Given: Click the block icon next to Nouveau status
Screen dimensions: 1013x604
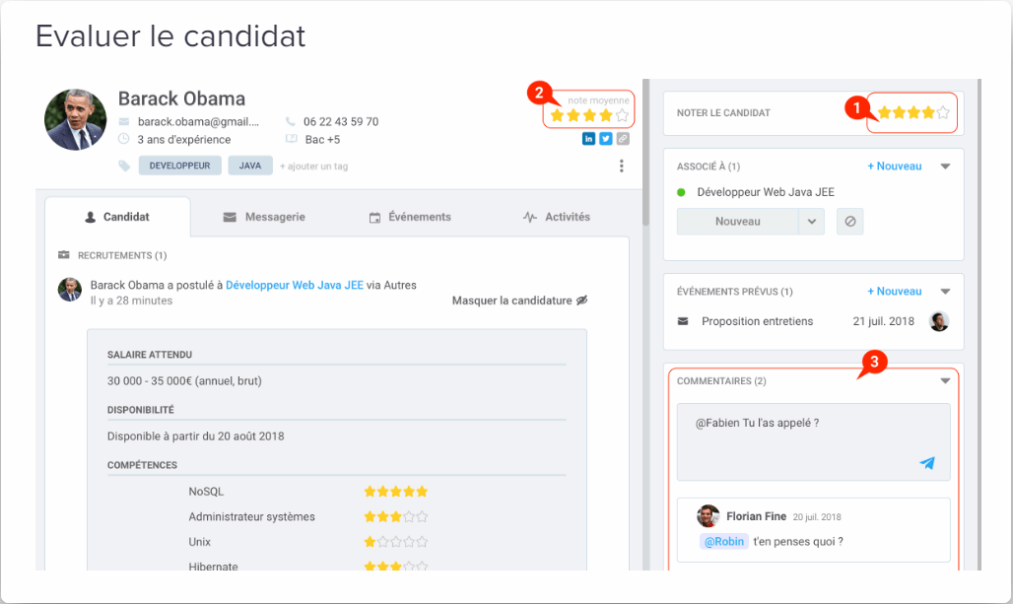Looking at the screenshot, I should pos(850,222).
